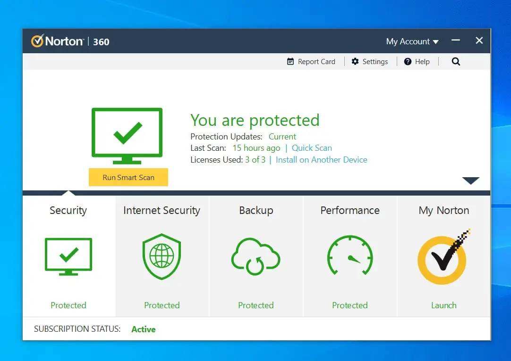The width and height of the screenshot is (511, 361).
Task: Click the Launch text under My Norton
Action: pyautogui.click(x=443, y=305)
